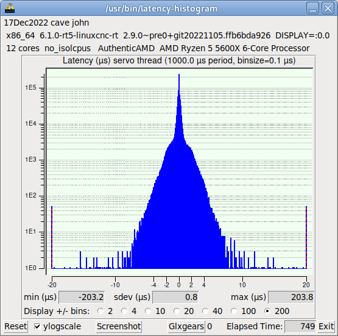Minimize the latency-histogram window
This screenshot has width=338, height=336.
(312, 9)
